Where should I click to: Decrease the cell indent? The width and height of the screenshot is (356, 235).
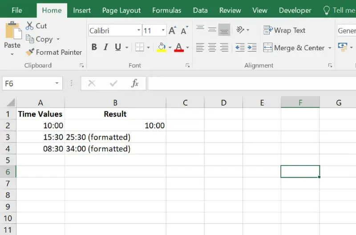(240, 48)
